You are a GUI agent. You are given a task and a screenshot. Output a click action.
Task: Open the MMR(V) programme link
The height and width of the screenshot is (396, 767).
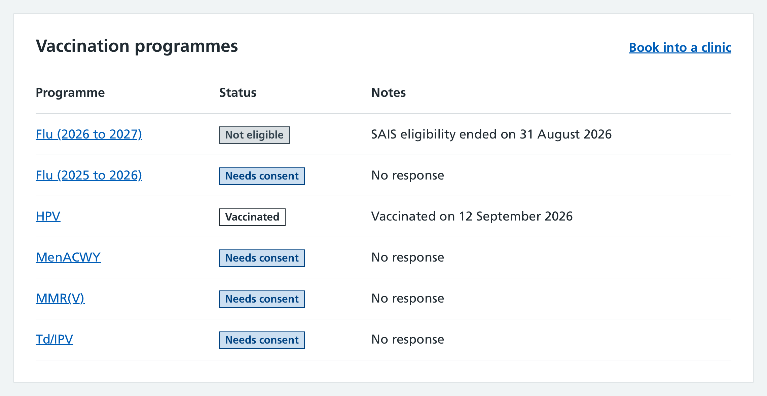[60, 299]
